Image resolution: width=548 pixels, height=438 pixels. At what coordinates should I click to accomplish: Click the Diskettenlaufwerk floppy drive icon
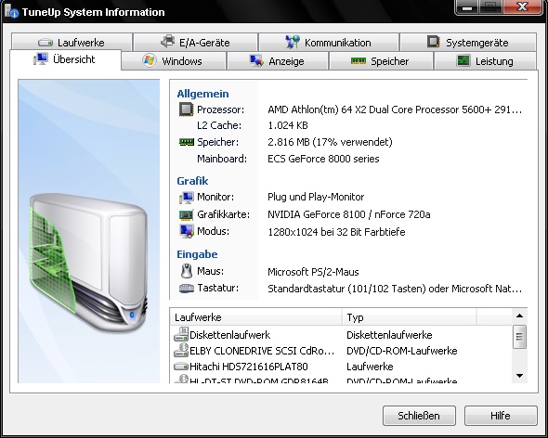point(181,334)
